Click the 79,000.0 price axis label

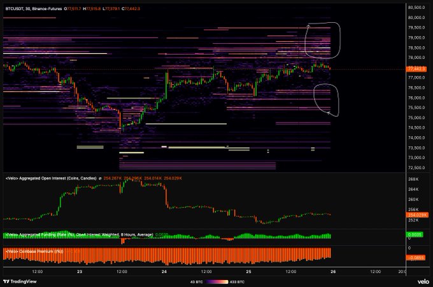pos(416,37)
